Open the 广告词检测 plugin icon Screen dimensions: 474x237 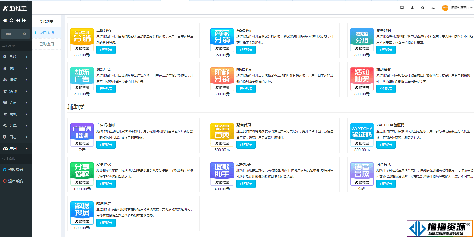coord(82,135)
